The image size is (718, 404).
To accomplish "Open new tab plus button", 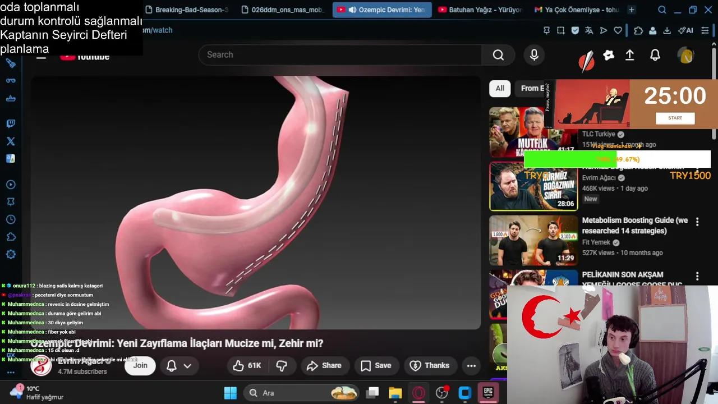I will point(631,10).
